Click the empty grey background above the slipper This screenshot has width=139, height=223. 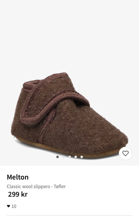tap(69, 36)
